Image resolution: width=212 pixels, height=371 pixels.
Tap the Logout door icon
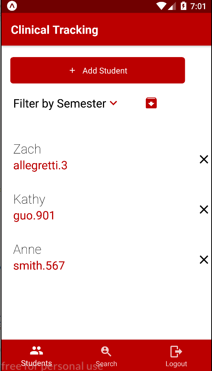click(176, 351)
